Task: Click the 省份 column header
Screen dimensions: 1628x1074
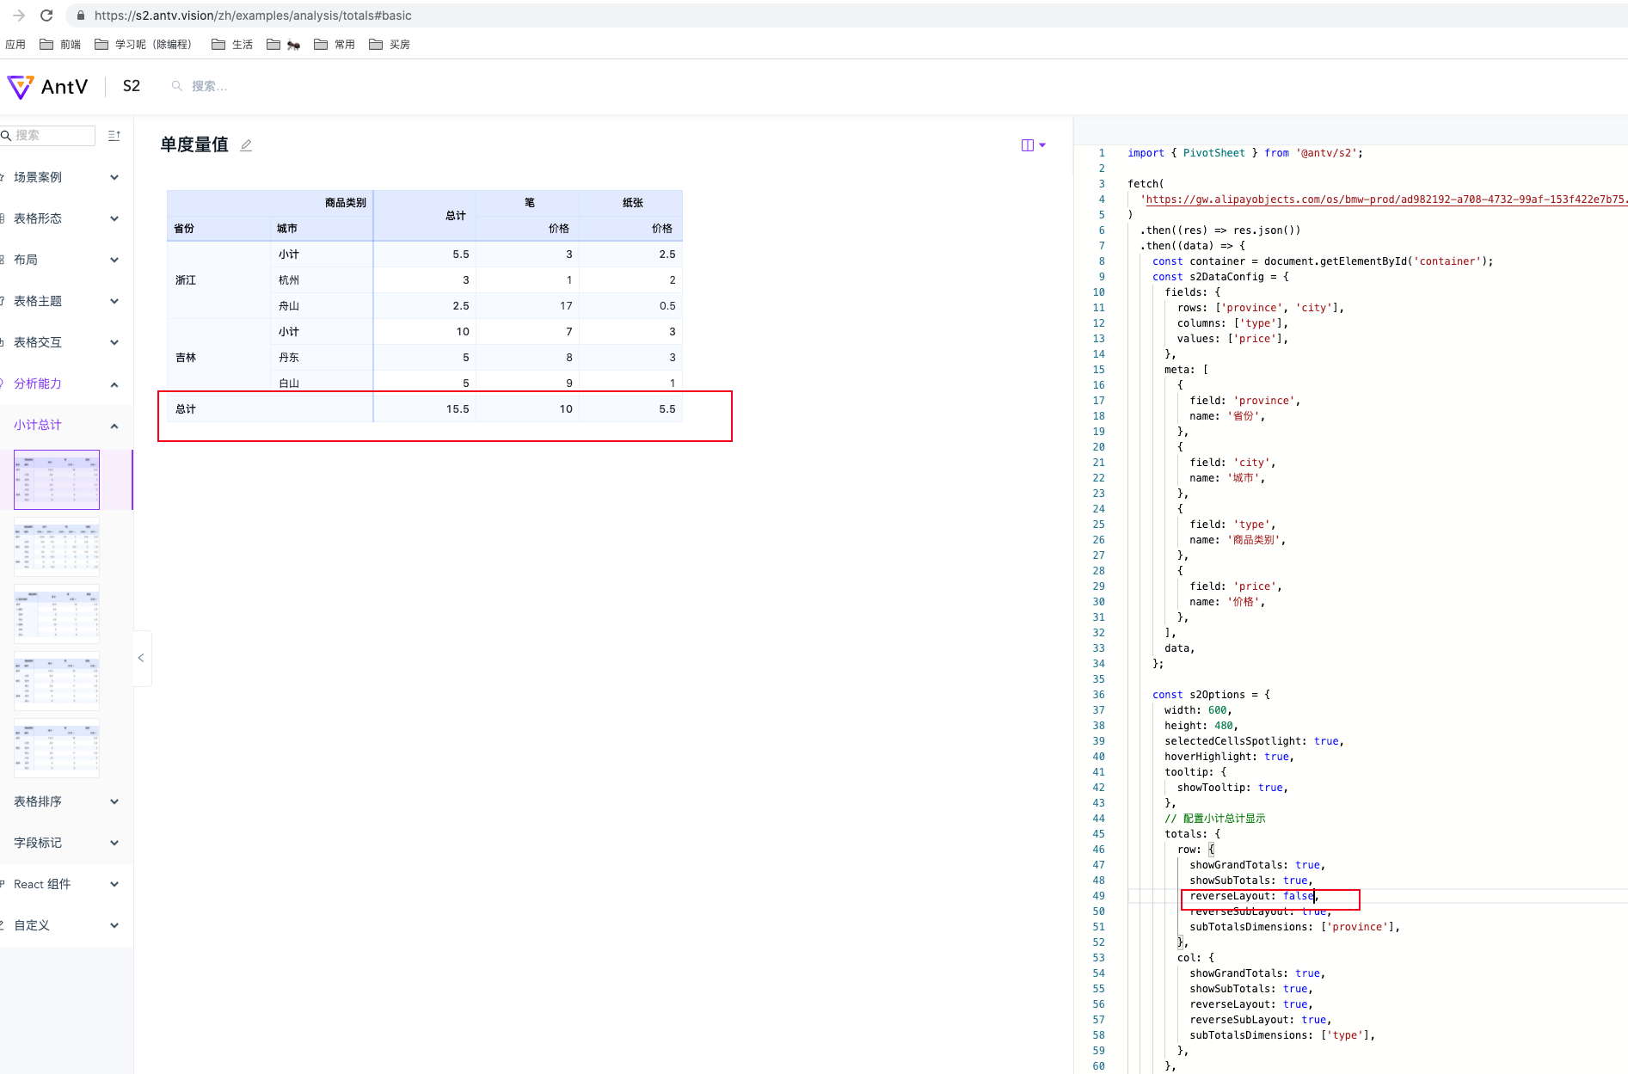Action: [218, 229]
